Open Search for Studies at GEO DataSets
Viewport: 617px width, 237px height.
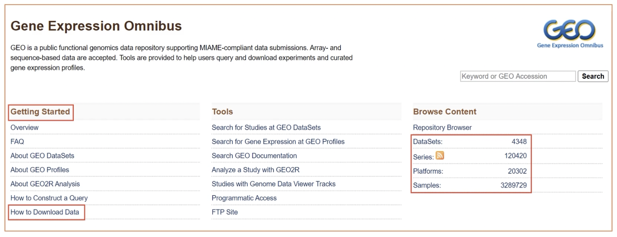coord(266,128)
